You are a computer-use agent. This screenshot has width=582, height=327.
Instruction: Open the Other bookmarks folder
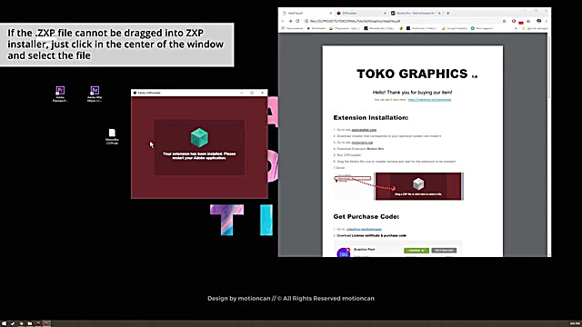(535, 28)
